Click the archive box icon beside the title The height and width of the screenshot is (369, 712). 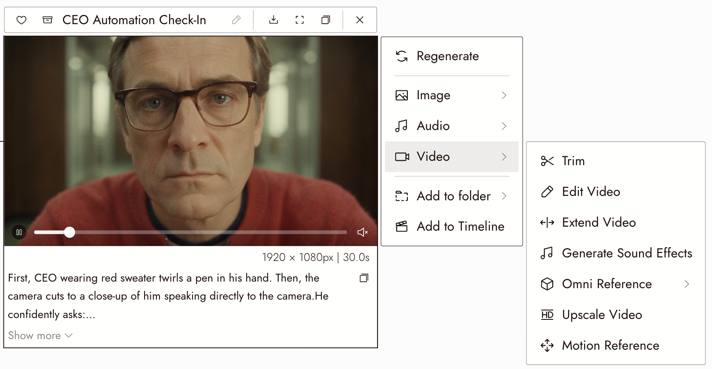point(47,20)
